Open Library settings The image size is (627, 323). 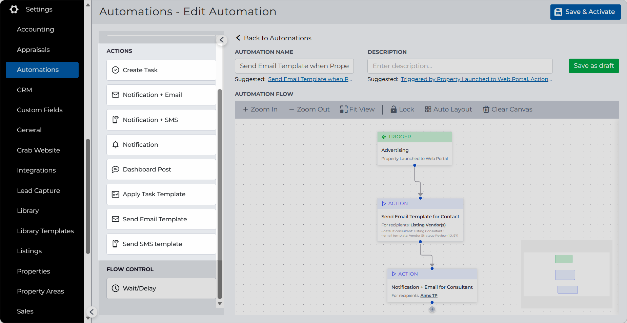(x=28, y=211)
